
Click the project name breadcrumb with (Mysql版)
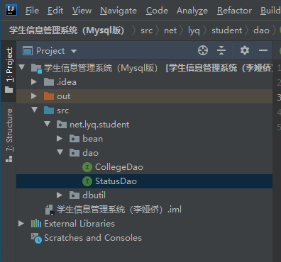[x=67, y=30]
